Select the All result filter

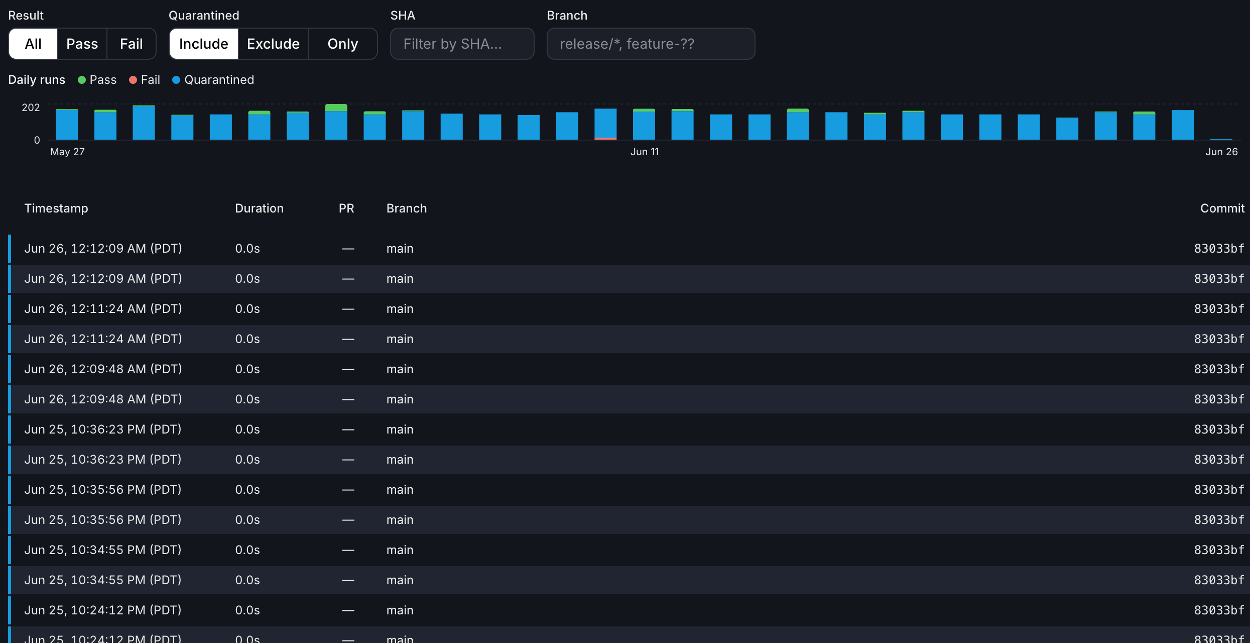33,44
